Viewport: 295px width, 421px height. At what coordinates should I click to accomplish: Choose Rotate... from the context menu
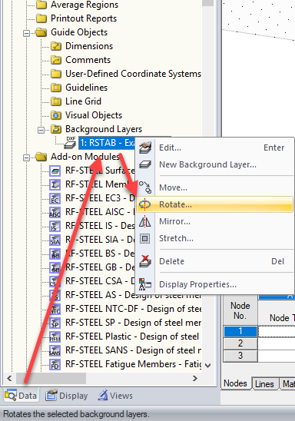tap(215, 204)
